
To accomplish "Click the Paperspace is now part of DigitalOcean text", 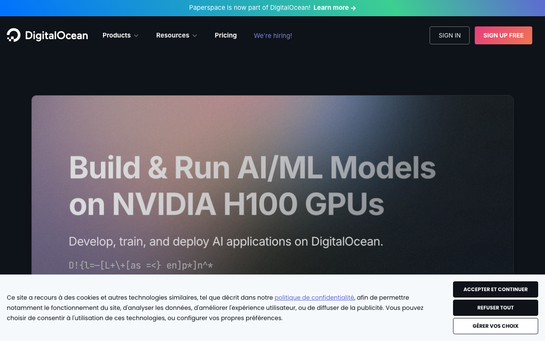I will (x=250, y=8).
